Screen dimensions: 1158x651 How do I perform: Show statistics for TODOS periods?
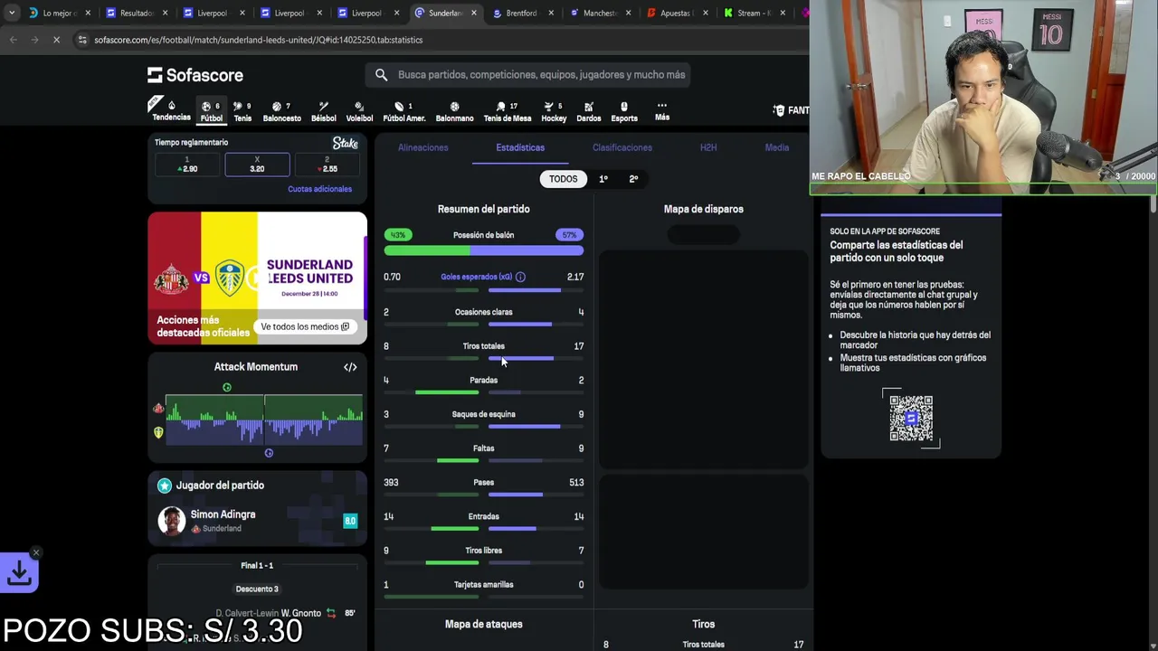point(563,179)
